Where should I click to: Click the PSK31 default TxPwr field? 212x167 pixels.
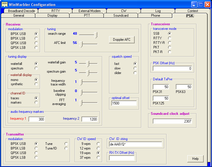[161, 87]
